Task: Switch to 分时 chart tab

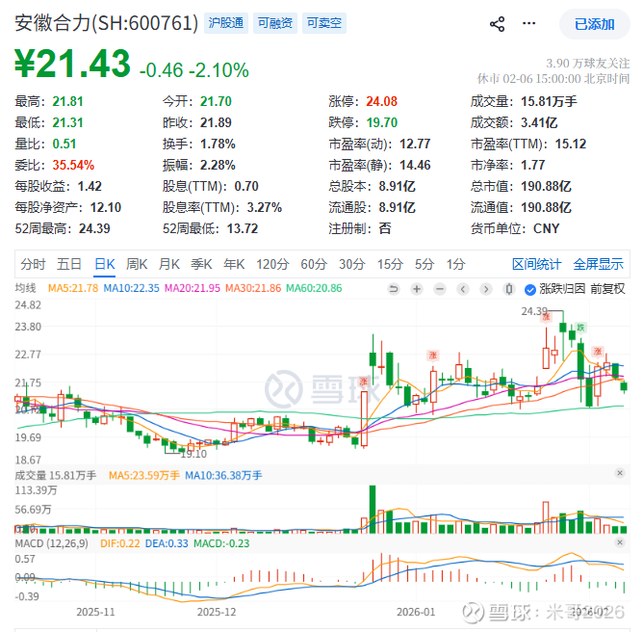Action: click(33, 264)
